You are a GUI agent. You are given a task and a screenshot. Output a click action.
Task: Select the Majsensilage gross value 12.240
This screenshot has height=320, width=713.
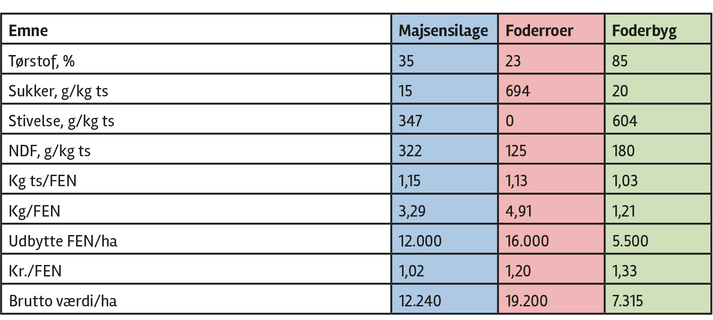pos(420,301)
